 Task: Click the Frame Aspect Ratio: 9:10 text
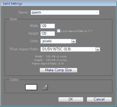(48, 64)
